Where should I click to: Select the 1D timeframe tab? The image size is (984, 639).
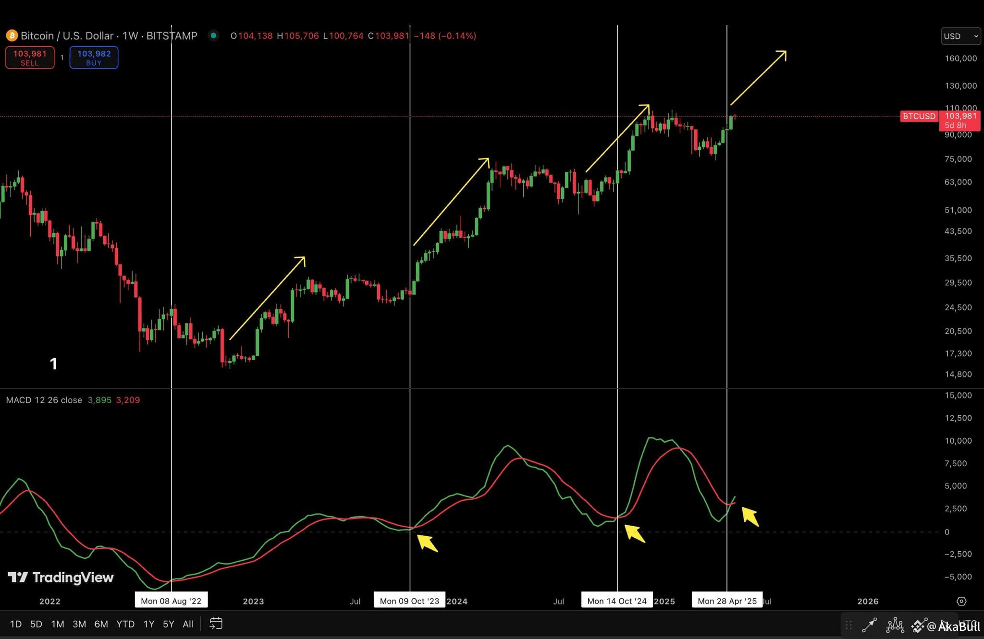pyautogui.click(x=16, y=624)
